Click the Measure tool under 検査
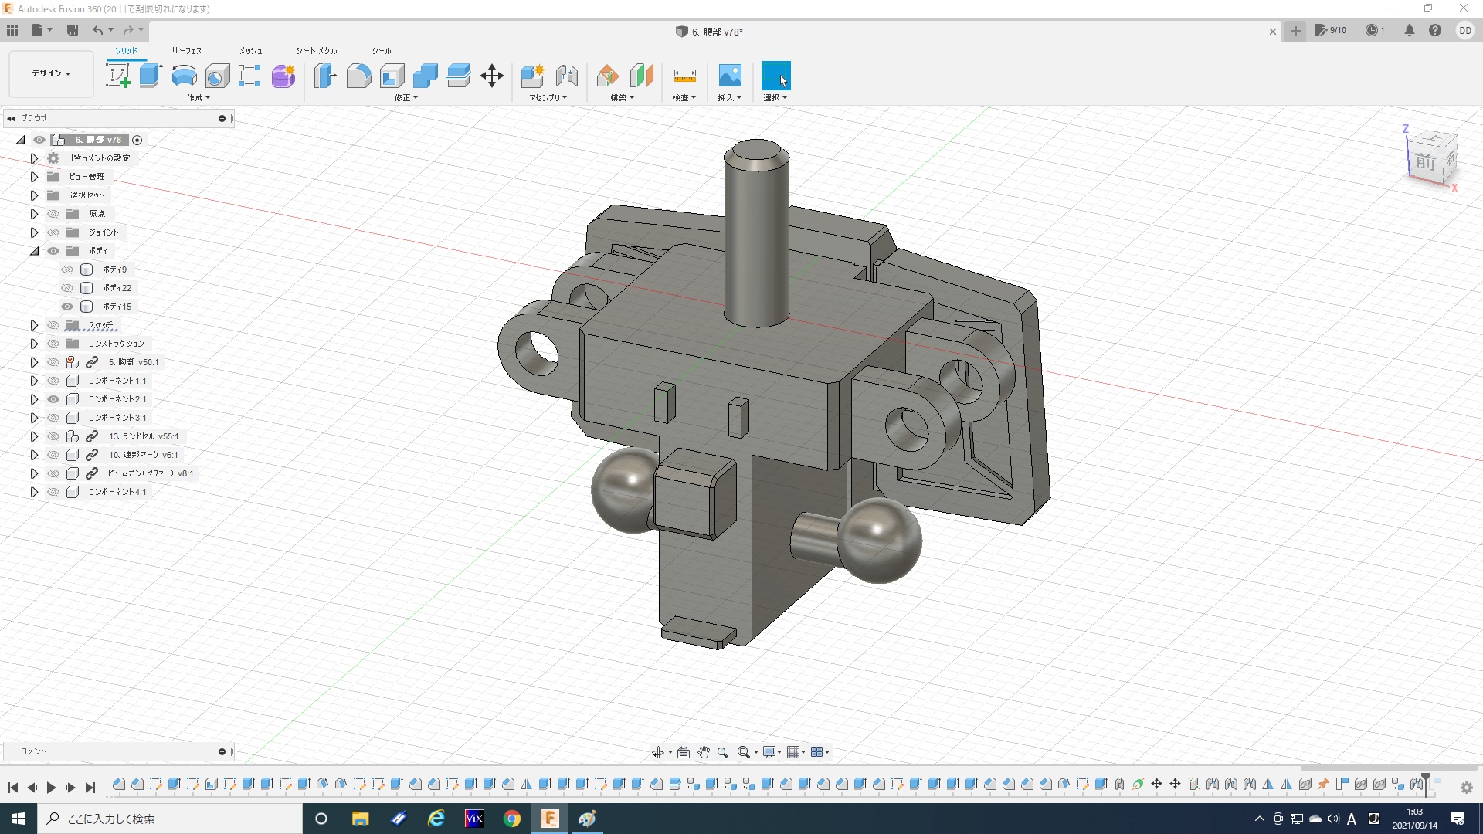This screenshot has height=834, width=1483. click(684, 76)
